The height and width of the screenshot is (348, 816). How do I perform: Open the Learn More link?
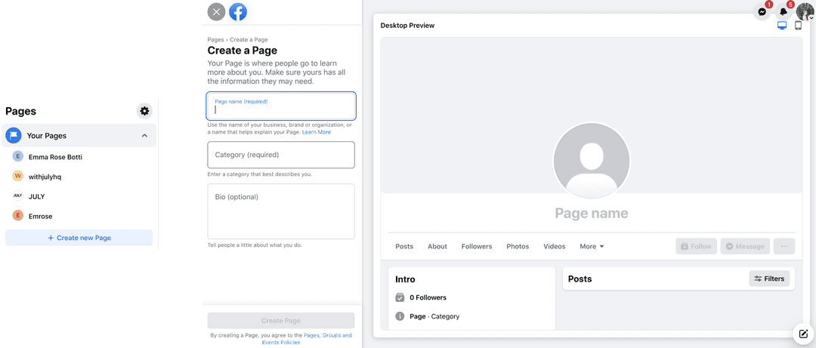click(x=317, y=132)
